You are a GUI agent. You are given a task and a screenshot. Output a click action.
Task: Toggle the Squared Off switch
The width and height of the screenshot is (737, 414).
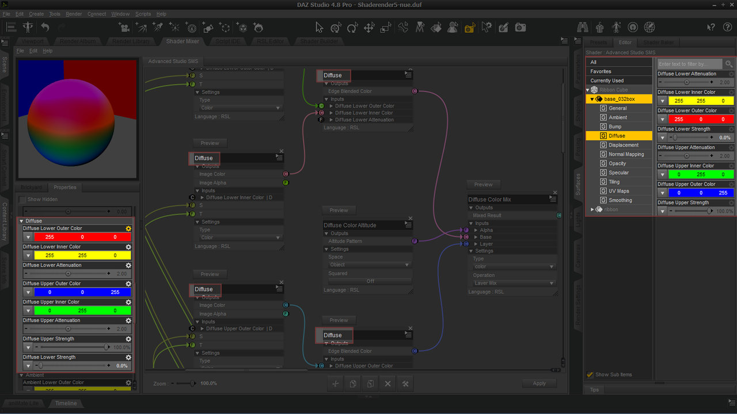click(x=370, y=281)
